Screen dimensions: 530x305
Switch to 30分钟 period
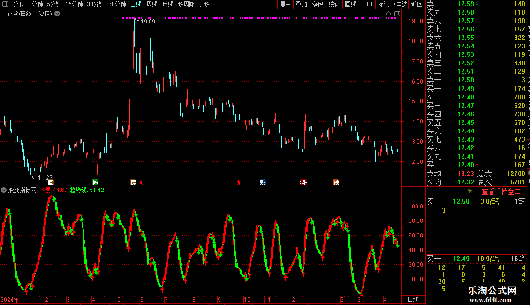pos(96,4)
